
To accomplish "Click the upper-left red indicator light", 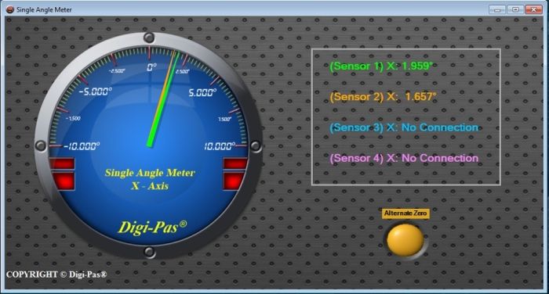I will tap(62, 163).
